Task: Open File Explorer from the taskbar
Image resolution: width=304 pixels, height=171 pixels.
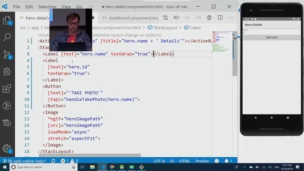Action: pos(93,167)
